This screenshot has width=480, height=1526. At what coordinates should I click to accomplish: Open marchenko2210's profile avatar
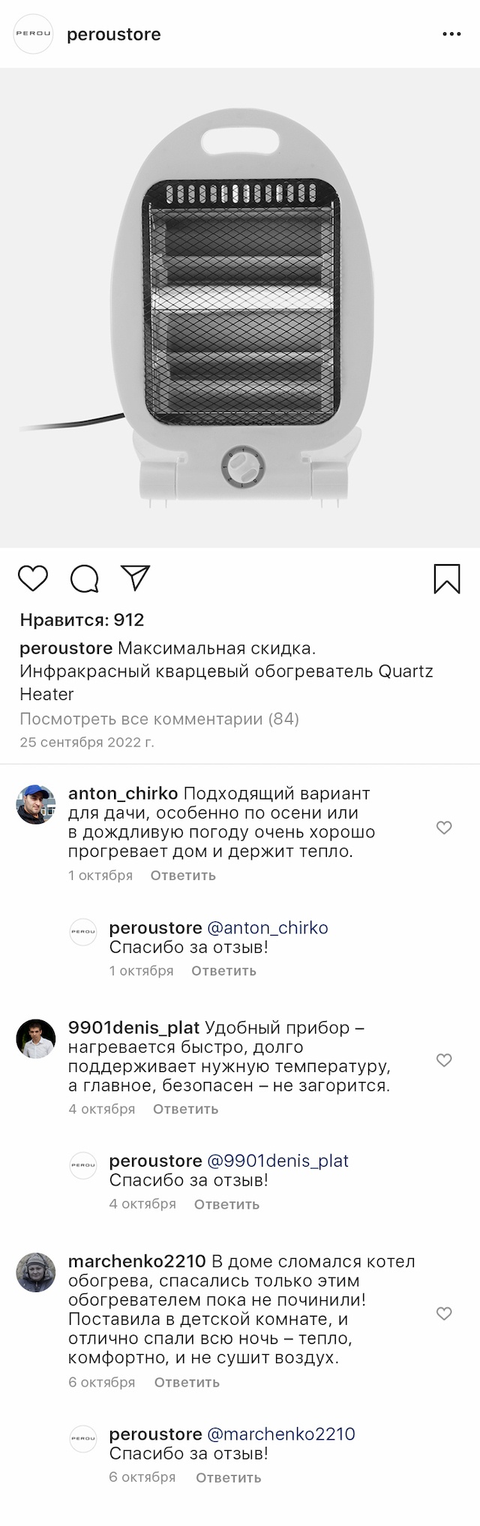(x=36, y=1272)
